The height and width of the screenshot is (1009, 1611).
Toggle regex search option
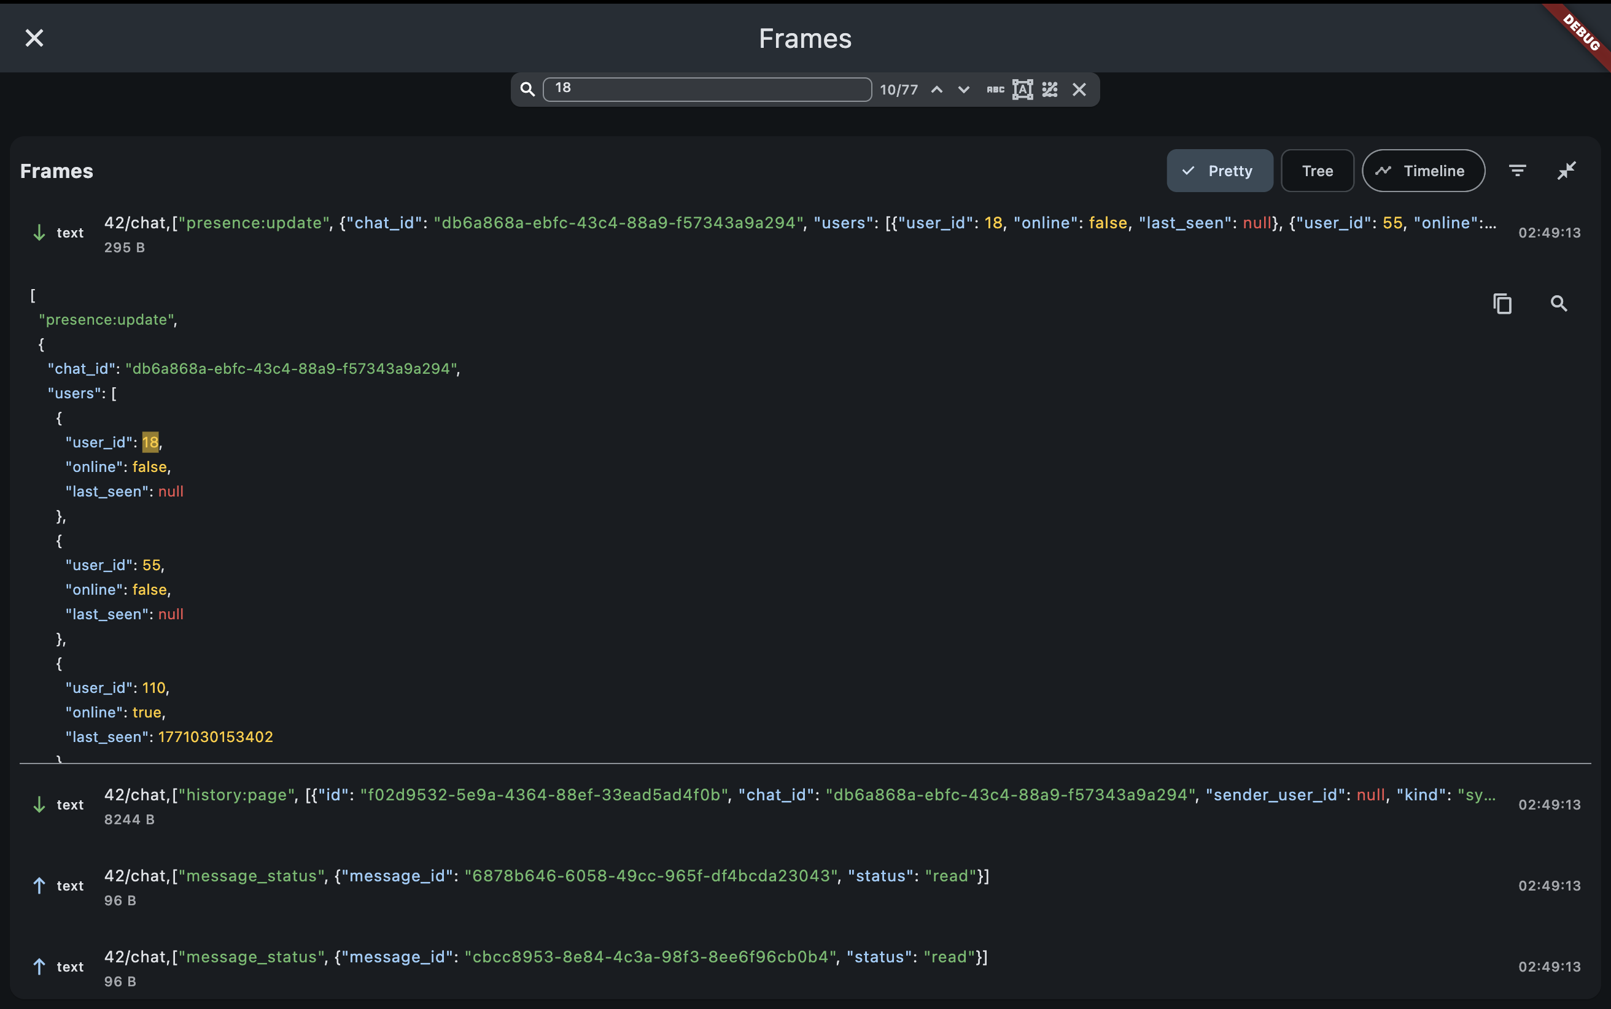pos(1050,90)
